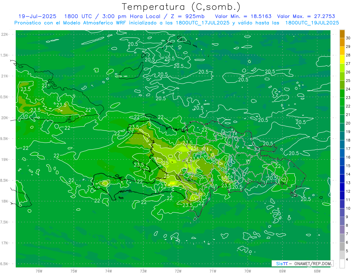Click the longitude label '71W'

click(x=213, y=271)
